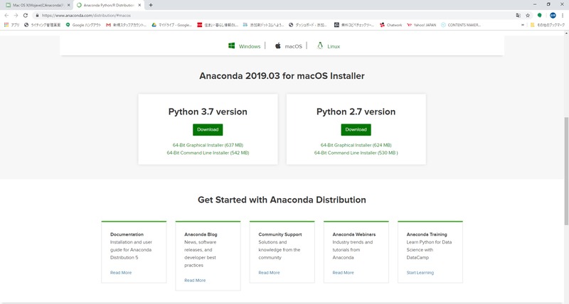Go back to the previous page
569x304 pixels.
click(x=6, y=16)
